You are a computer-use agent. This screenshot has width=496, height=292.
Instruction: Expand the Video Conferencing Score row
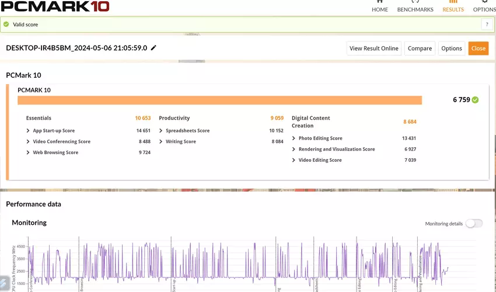coord(28,142)
